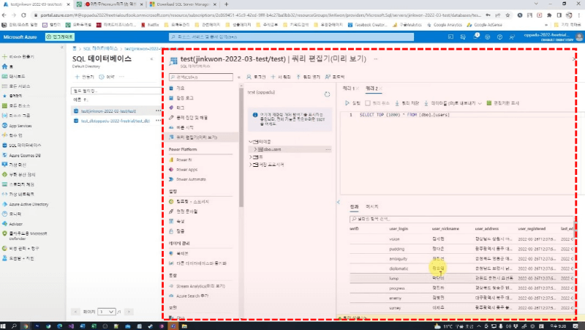Image resolution: width=585 pixels, height=330 pixels.
Task: Select the messages tab
Action: tap(372, 206)
